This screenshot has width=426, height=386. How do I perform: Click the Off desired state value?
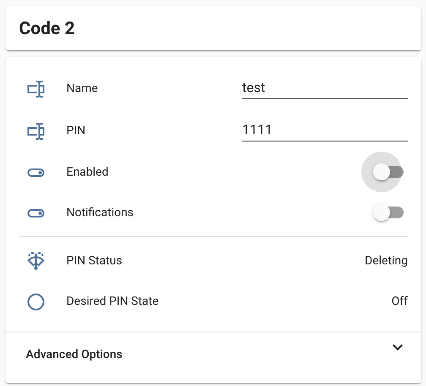click(x=399, y=301)
